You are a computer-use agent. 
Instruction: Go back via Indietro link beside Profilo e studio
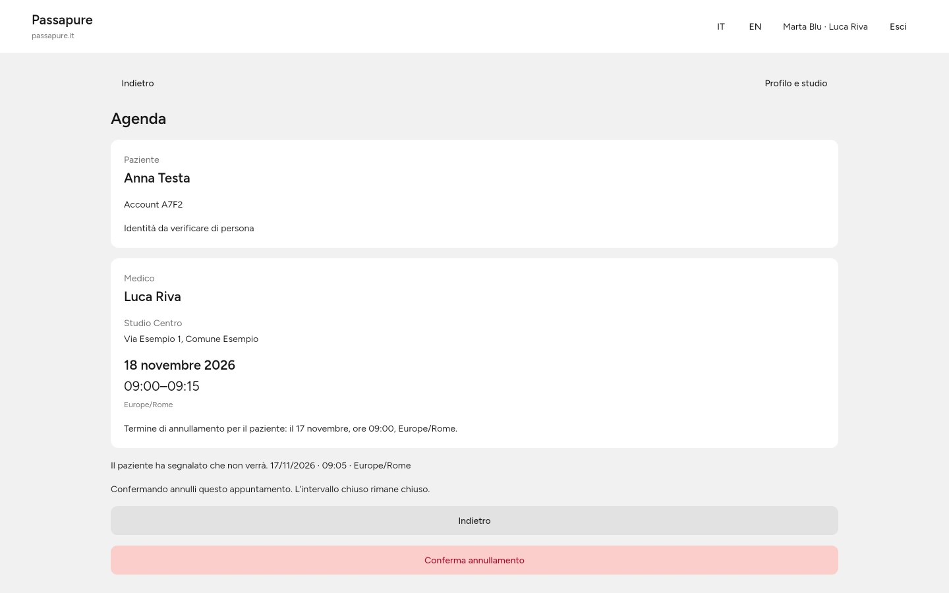pos(138,83)
